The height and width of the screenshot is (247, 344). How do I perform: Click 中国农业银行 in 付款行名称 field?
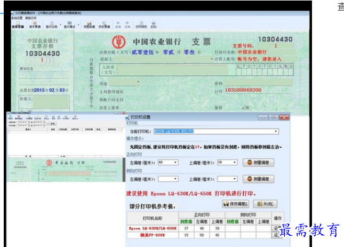pyautogui.click(x=252, y=52)
